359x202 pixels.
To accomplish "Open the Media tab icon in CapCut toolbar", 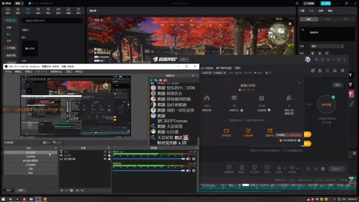I will click(8, 10).
